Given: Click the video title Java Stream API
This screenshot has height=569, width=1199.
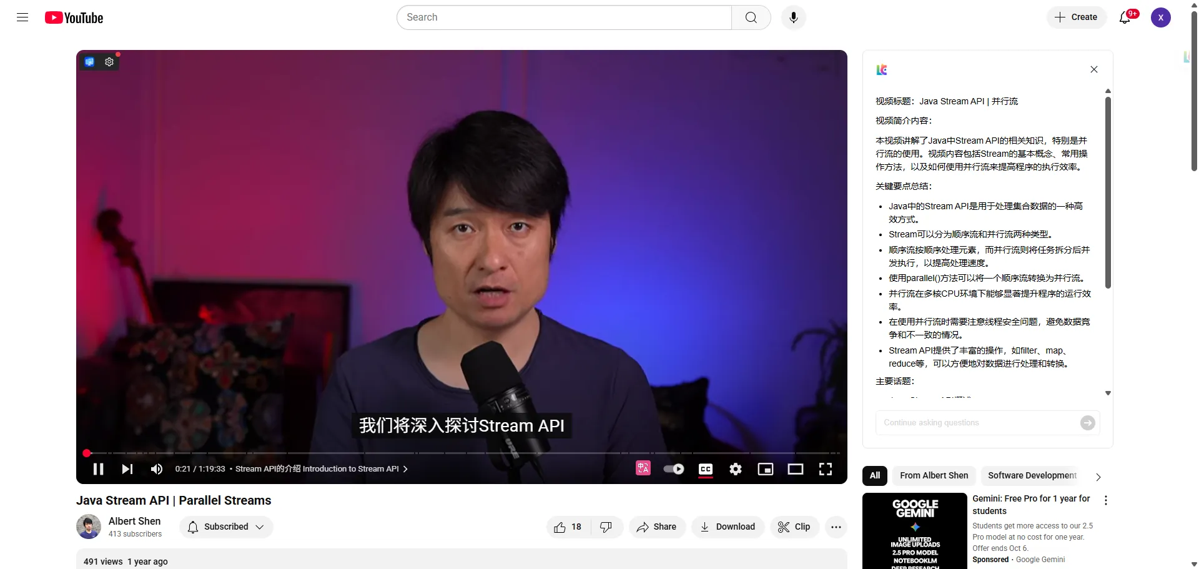Looking at the screenshot, I should [174, 500].
